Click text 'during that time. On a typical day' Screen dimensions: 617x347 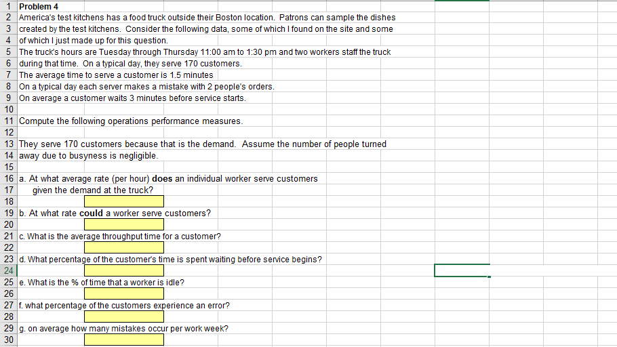[80, 63]
